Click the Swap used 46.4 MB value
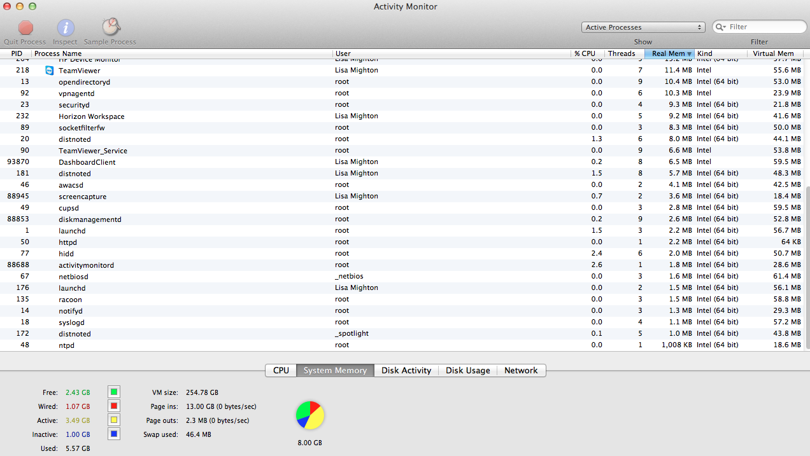The height and width of the screenshot is (456, 810). tap(198, 434)
